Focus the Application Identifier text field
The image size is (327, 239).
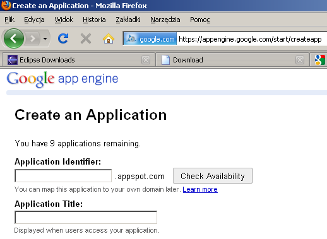click(x=63, y=176)
